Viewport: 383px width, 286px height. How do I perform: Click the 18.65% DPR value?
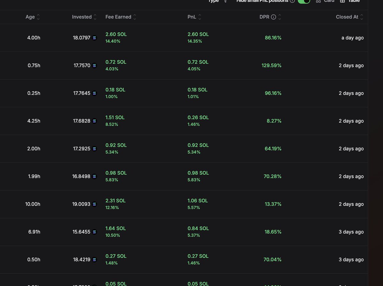(273, 232)
